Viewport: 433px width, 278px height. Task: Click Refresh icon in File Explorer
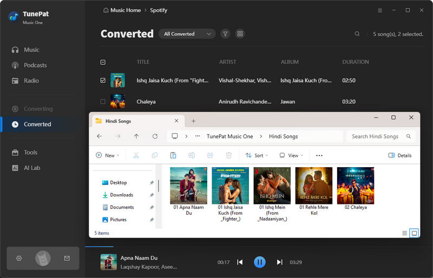(155, 136)
